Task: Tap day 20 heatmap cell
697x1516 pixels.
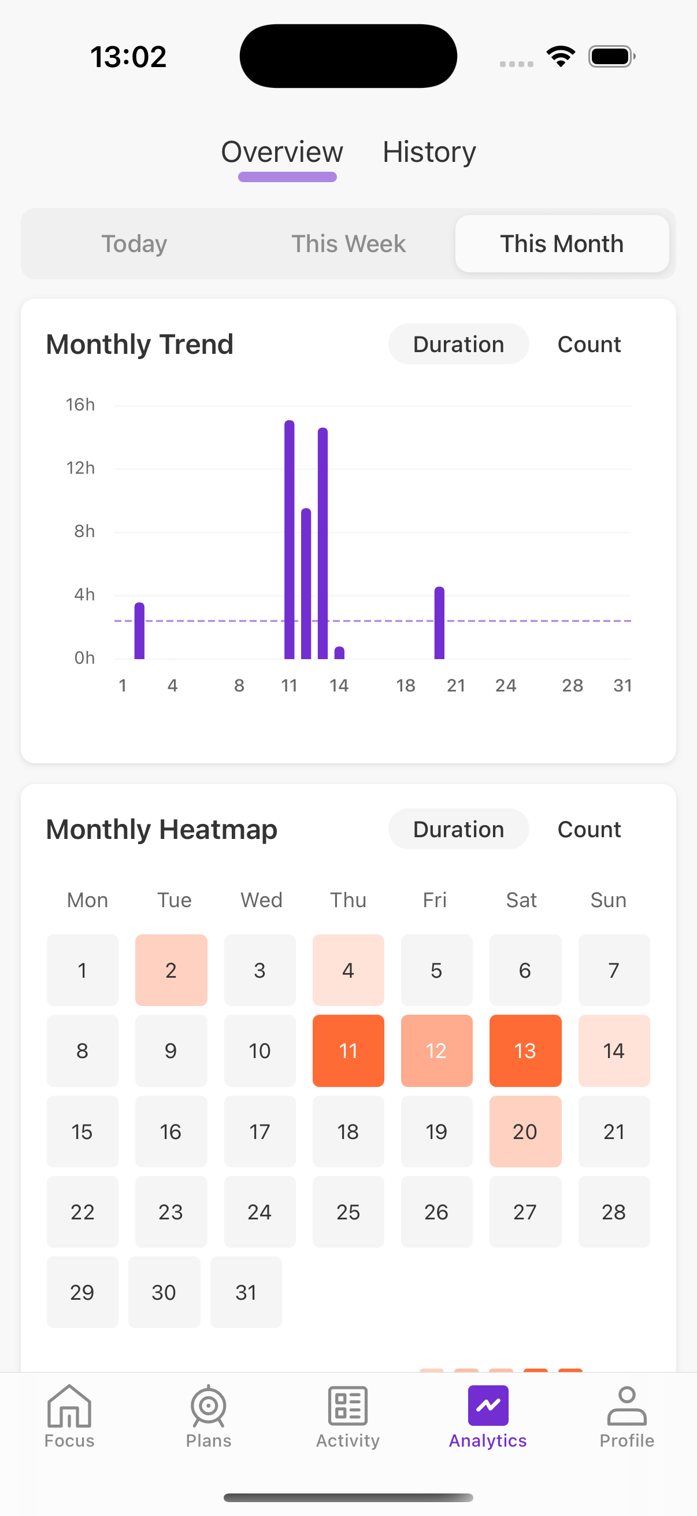Action: [x=525, y=1131]
